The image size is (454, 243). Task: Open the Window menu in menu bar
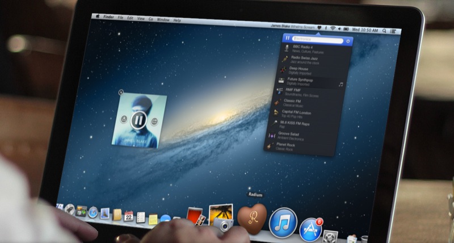[162, 20]
